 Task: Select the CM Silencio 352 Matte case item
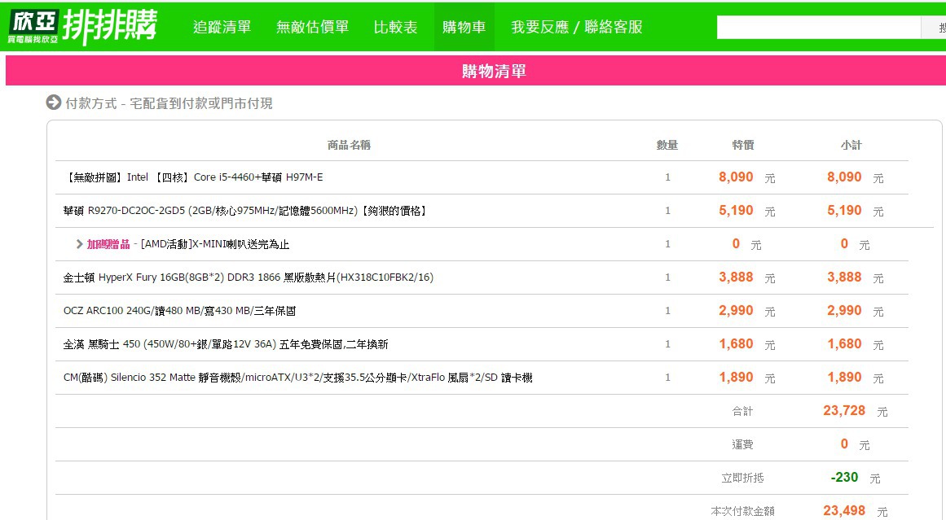(298, 378)
